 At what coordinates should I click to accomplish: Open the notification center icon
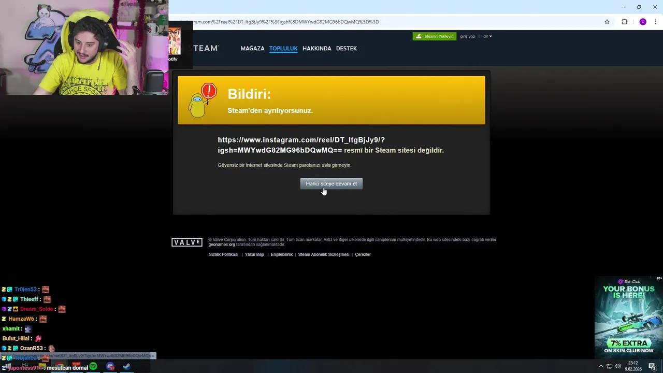coord(652,366)
